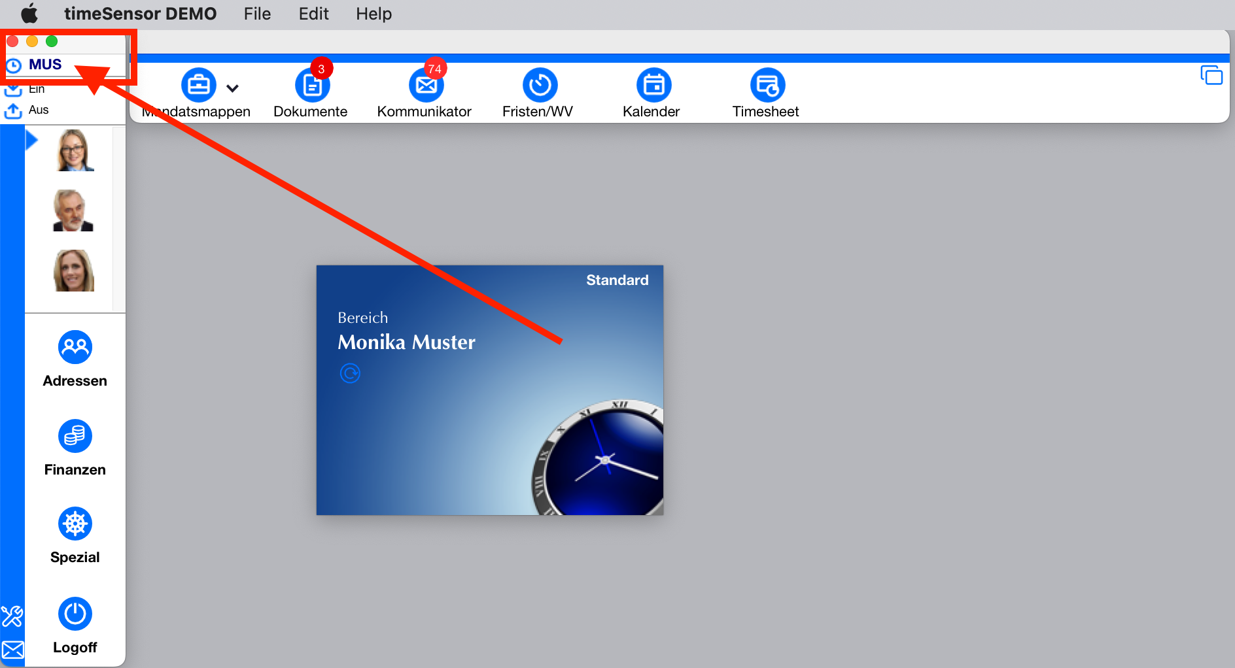This screenshot has height=668, width=1235.
Task: Open the Spezial section
Action: click(75, 537)
